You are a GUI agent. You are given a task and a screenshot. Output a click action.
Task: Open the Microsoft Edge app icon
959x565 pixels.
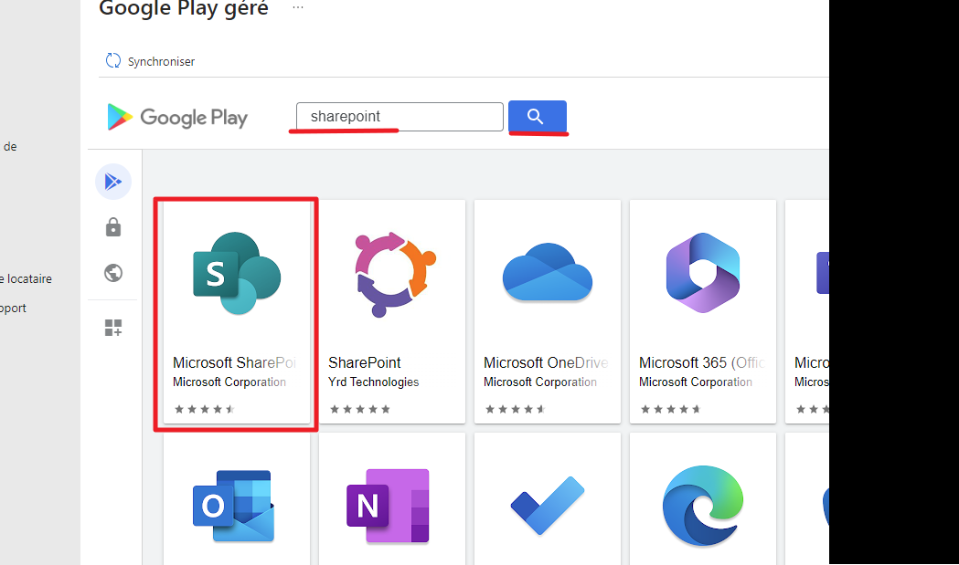[703, 506]
